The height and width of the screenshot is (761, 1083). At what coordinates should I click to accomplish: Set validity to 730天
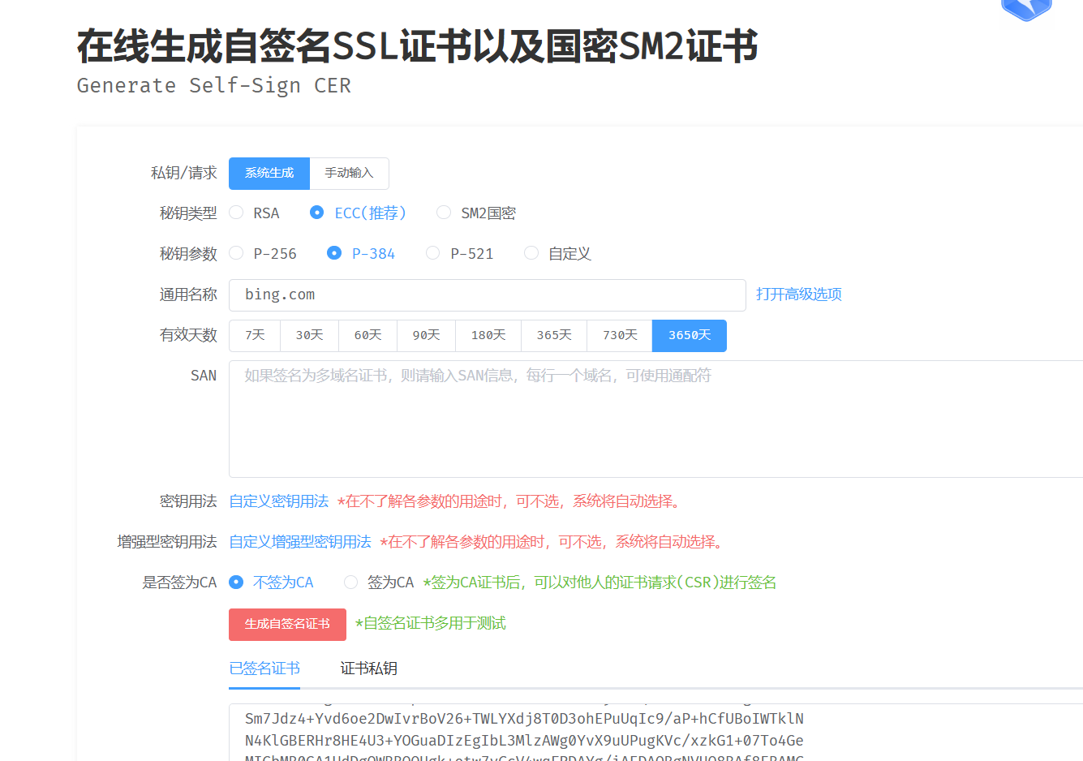pyautogui.click(x=620, y=336)
